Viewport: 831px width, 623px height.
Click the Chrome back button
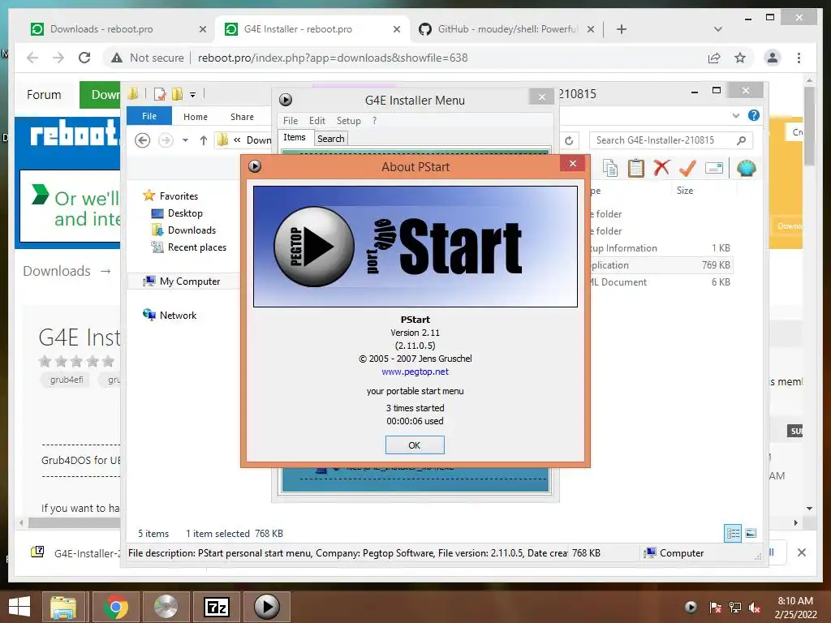[32, 58]
